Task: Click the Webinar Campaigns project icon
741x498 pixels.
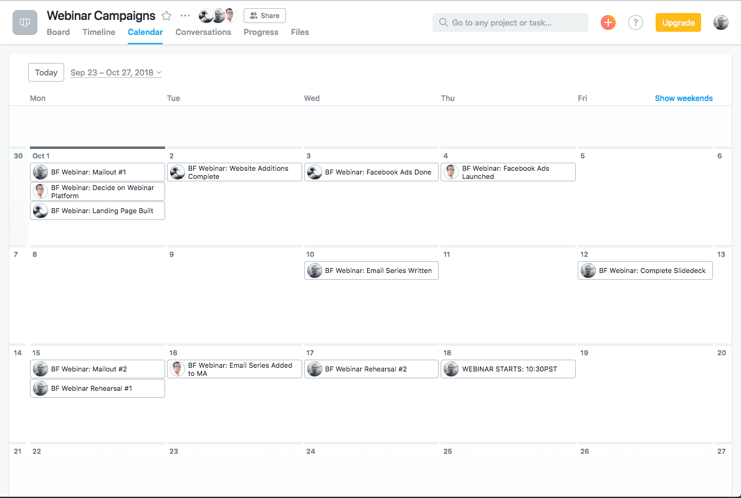Action: click(x=25, y=23)
